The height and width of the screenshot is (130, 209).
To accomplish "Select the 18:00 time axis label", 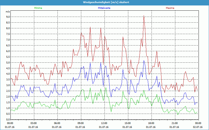I will point(151,123).
